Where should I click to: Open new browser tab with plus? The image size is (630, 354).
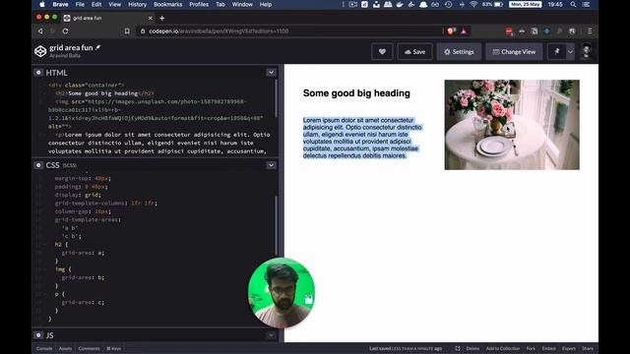point(161,18)
